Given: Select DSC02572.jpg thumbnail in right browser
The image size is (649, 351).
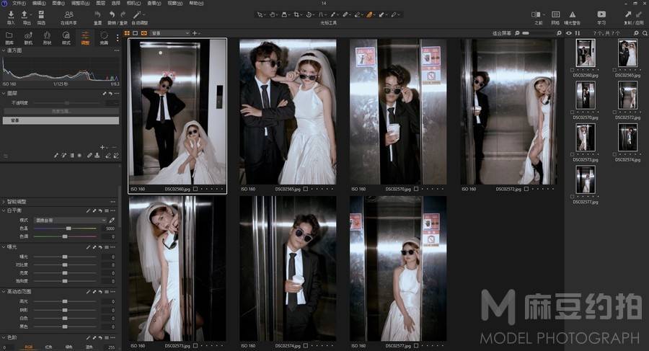Looking at the screenshot, I should (627, 95).
